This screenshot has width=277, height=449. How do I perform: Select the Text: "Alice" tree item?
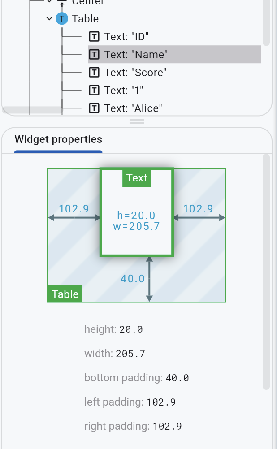tap(133, 108)
